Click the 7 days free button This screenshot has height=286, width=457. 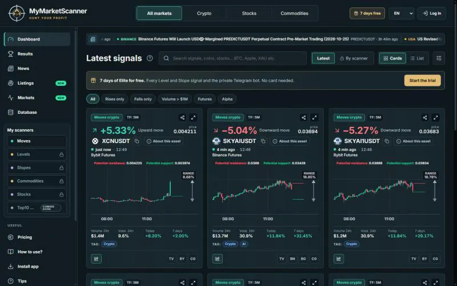pyautogui.click(x=367, y=13)
